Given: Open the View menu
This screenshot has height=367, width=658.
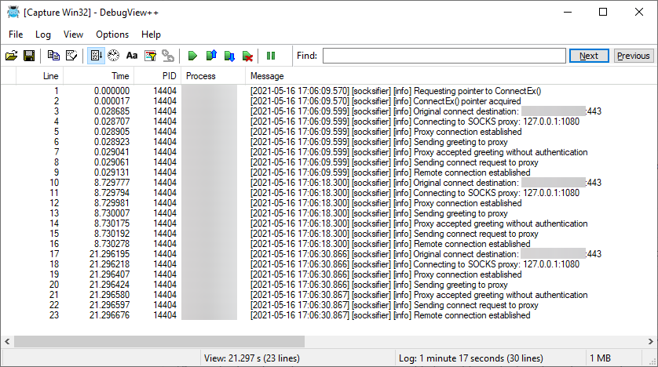Looking at the screenshot, I should 74,35.
